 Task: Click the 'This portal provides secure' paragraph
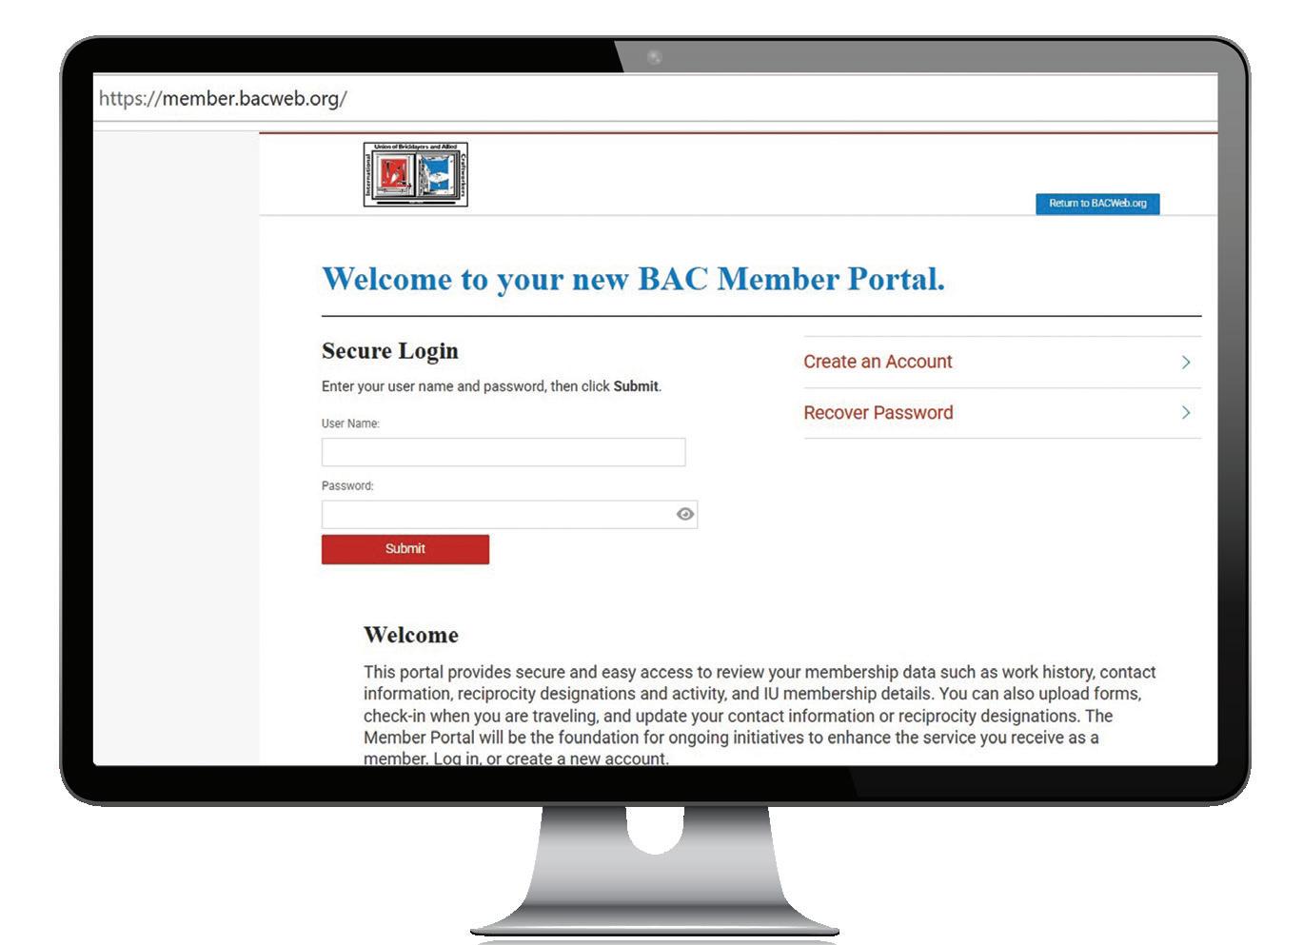[760, 715]
